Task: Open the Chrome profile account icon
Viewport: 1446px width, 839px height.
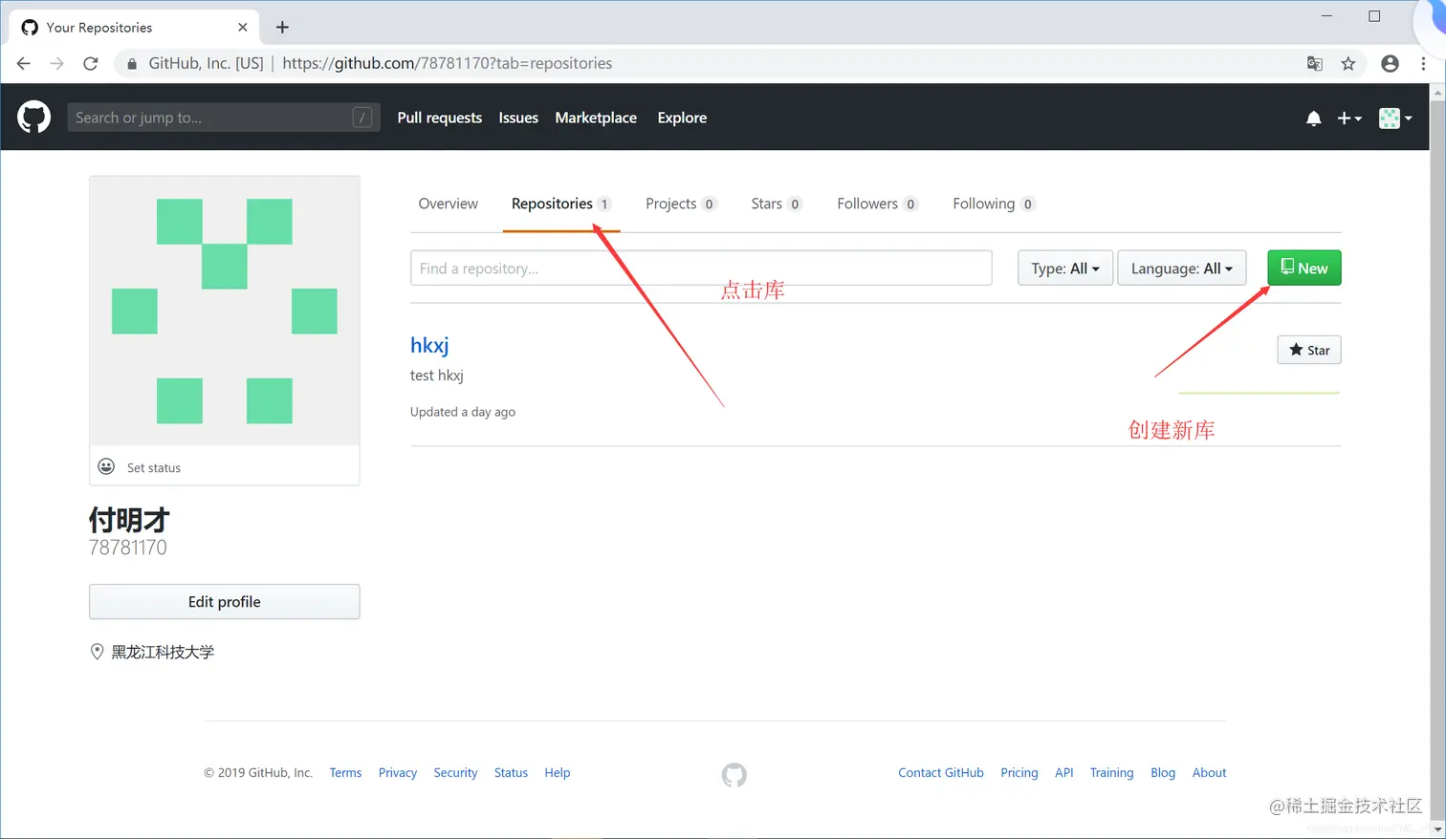Action: 1390,63
